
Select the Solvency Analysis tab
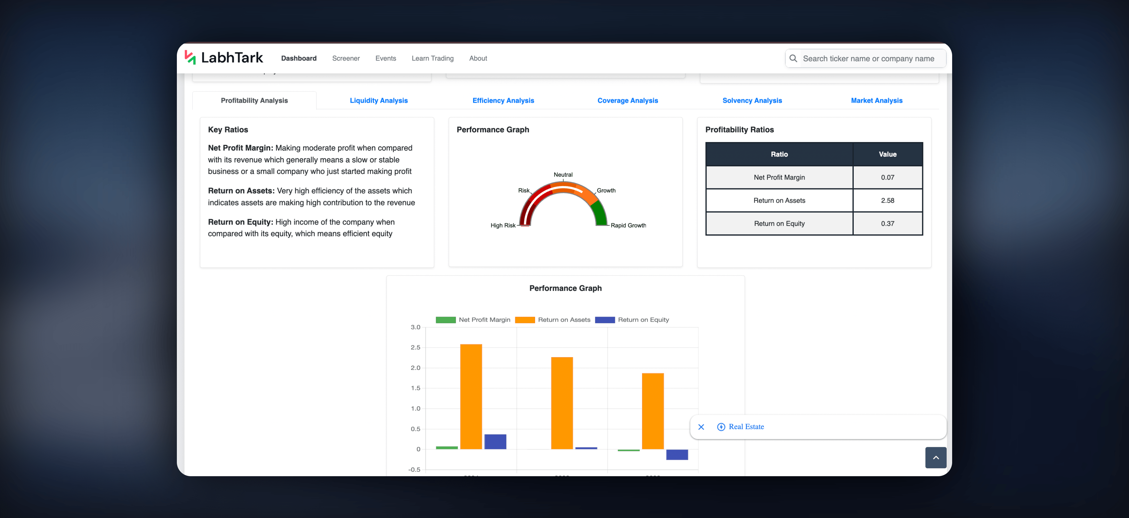pyautogui.click(x=752, y=100)
